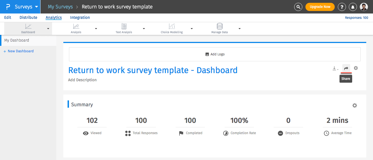Open the help question mark icon
Viewport: 373px width, 160px height.
tap(342, 7)
